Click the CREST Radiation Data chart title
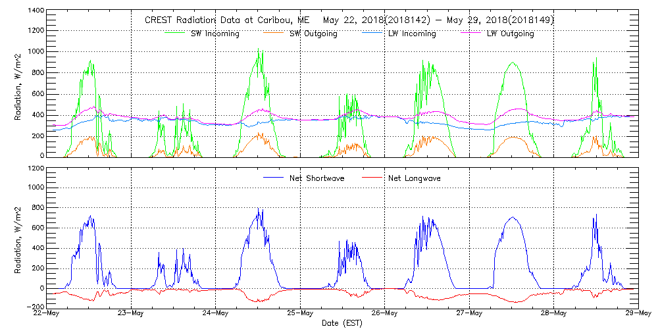Screen dimensions: 658x329 tap(349, 20)
